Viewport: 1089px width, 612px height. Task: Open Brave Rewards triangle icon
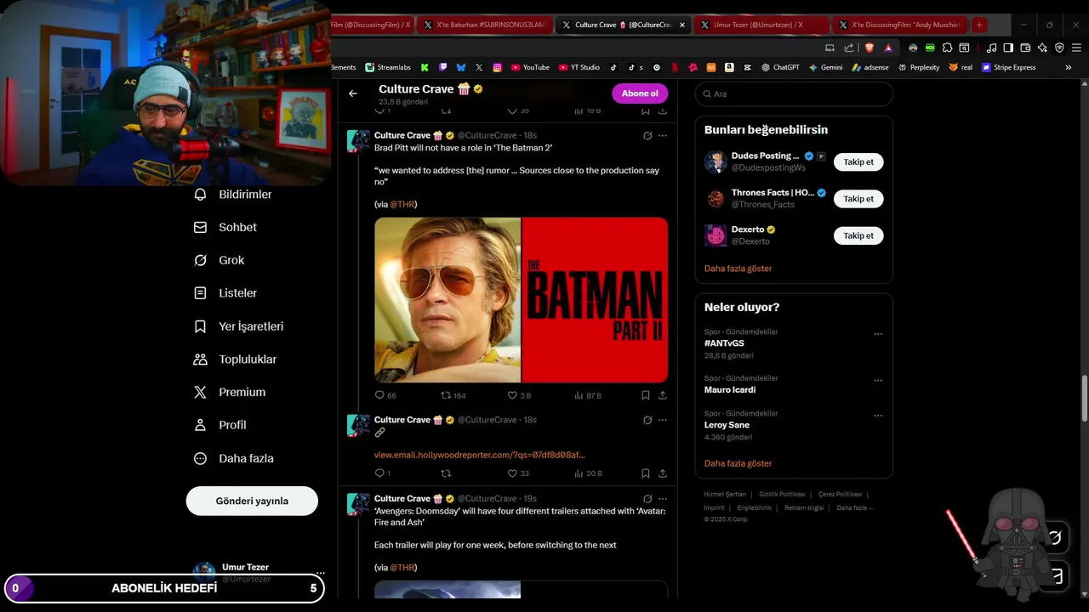(888, 48)
